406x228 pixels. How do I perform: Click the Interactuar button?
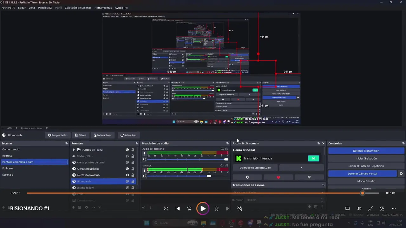(x=103, y=135)
